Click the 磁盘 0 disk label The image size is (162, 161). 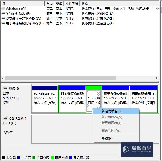(x=14, y=89)
